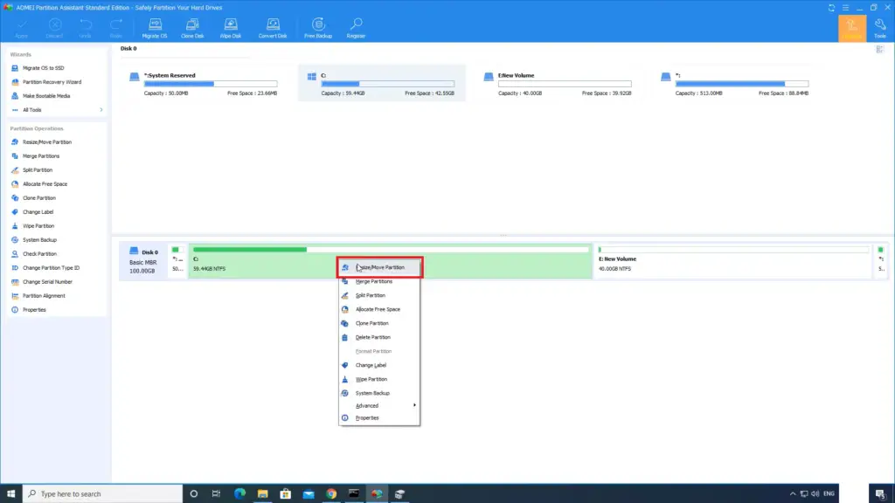Click the orange Upgrade toolbar button

point(852,28)
